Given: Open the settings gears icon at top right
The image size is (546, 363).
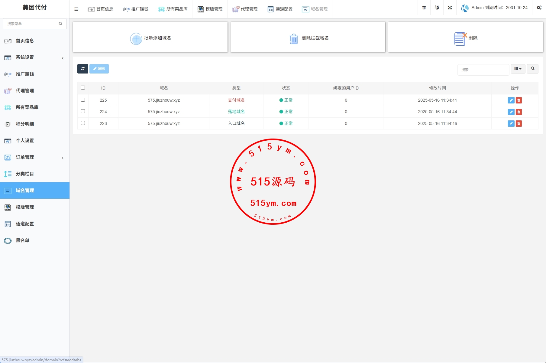Looking at the screenshot, I should (539, 8).
